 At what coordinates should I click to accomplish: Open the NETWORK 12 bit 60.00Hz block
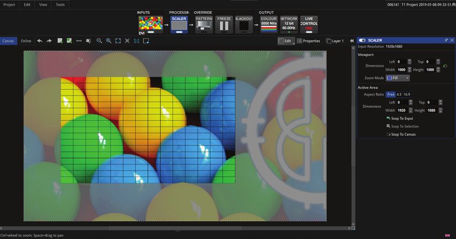pos(289,25)
